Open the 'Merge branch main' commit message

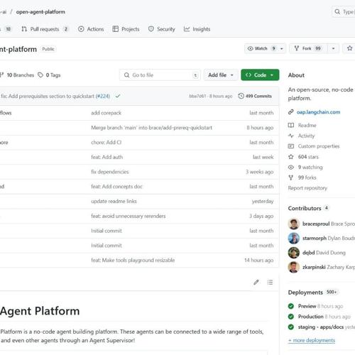coord(151,128)
